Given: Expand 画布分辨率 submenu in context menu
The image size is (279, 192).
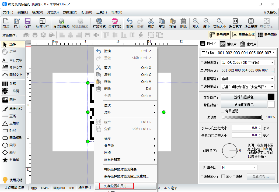Looking at the screenshot, I should [125, 160].
